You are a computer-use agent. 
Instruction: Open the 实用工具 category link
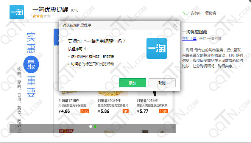189,39
